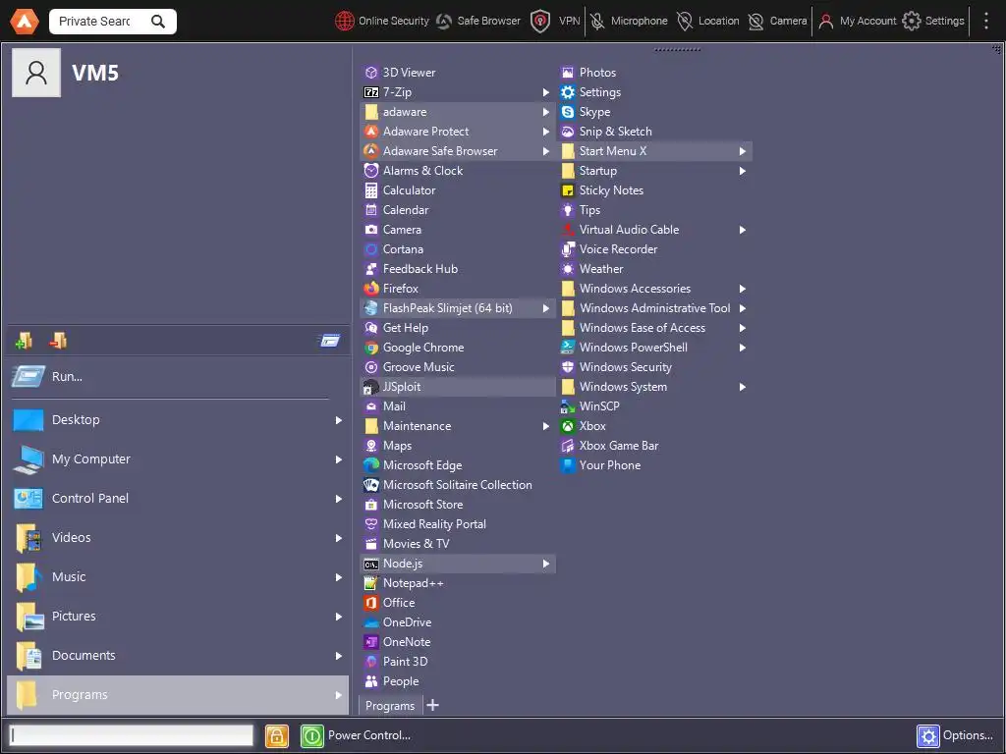Screen dimensions: 1006x754
Task: Open Microsoft Edge
Action: tap(459, 465)
